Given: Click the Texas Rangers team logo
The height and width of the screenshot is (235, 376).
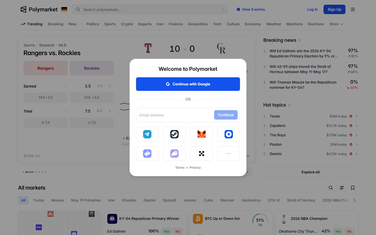Looking at the screenshot, I should tap(148, 48).
